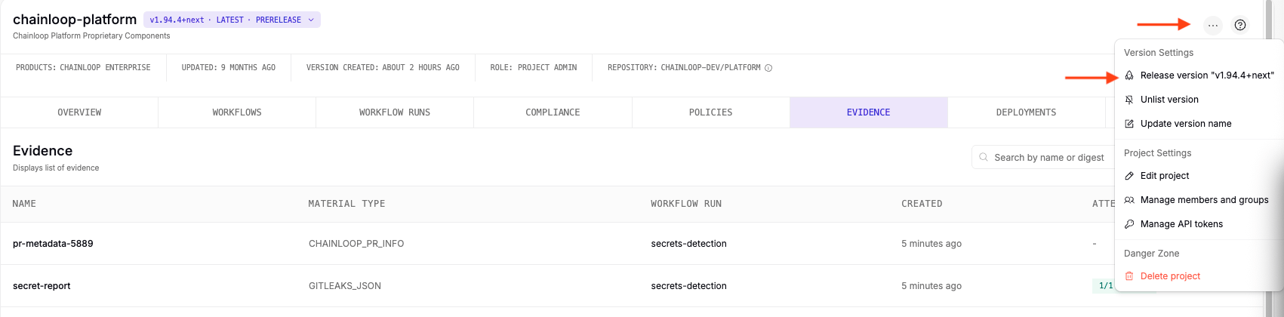Open secrets-detection run for secret-report
The height and width of the screenshot is (317, 1284).
[688, 286]
